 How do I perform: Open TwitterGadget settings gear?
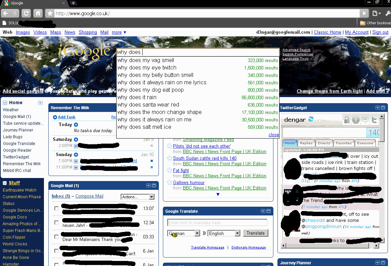click(x=356, y=120)
